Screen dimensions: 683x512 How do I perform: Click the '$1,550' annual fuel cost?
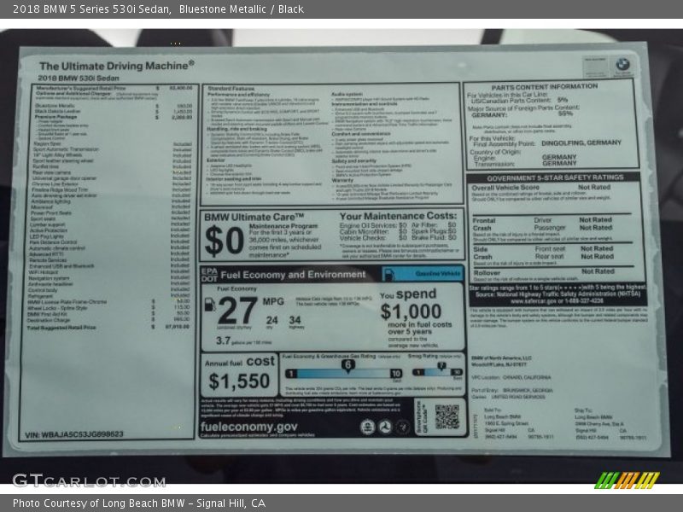[x=239, y=381]
